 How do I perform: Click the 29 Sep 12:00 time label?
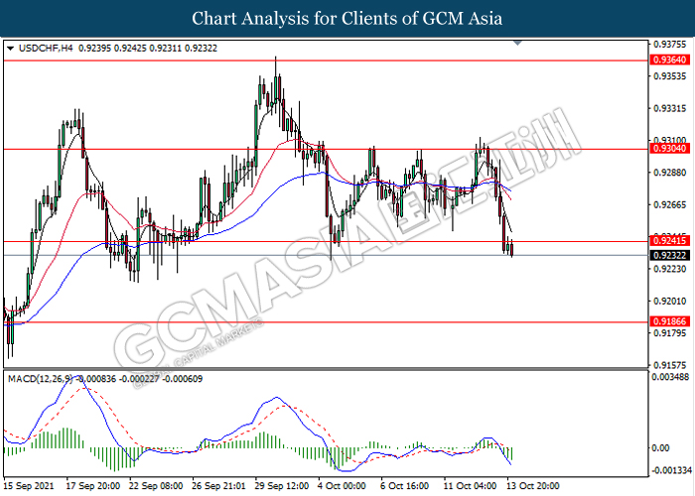[281, 486]
